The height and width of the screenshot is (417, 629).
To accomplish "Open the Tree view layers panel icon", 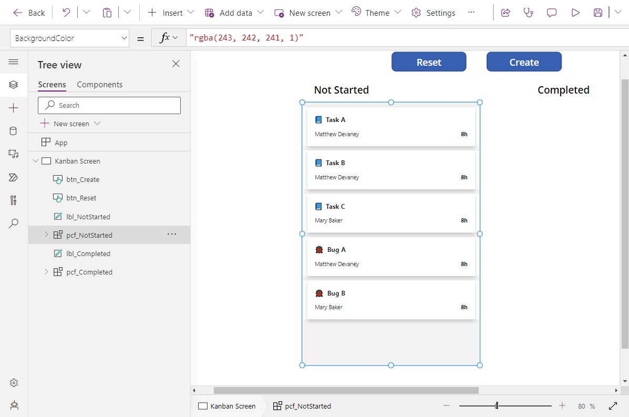I will pos(14,85).
